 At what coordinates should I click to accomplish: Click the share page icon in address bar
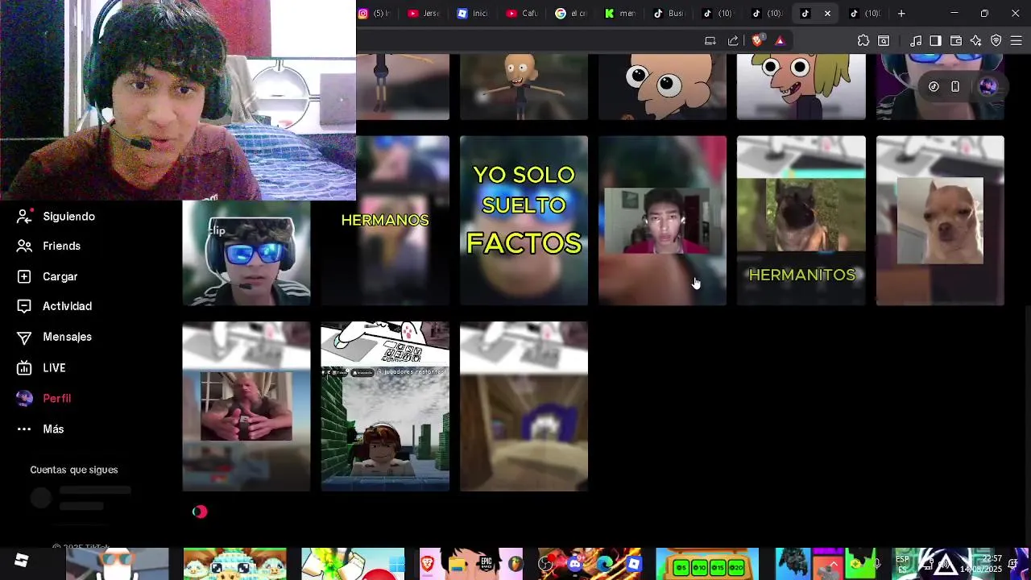click(733, 40)
